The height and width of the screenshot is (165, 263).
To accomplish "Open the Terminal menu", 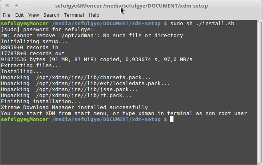I will [74, 15].
